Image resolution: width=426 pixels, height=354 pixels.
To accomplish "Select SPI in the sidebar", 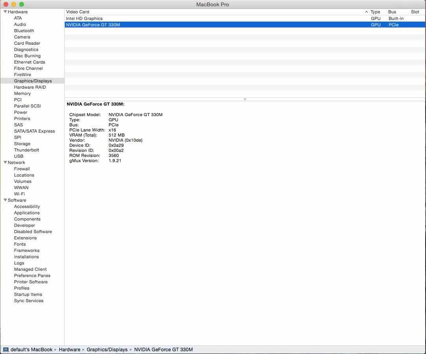I will pyautogui.click(x=17, y=137).
